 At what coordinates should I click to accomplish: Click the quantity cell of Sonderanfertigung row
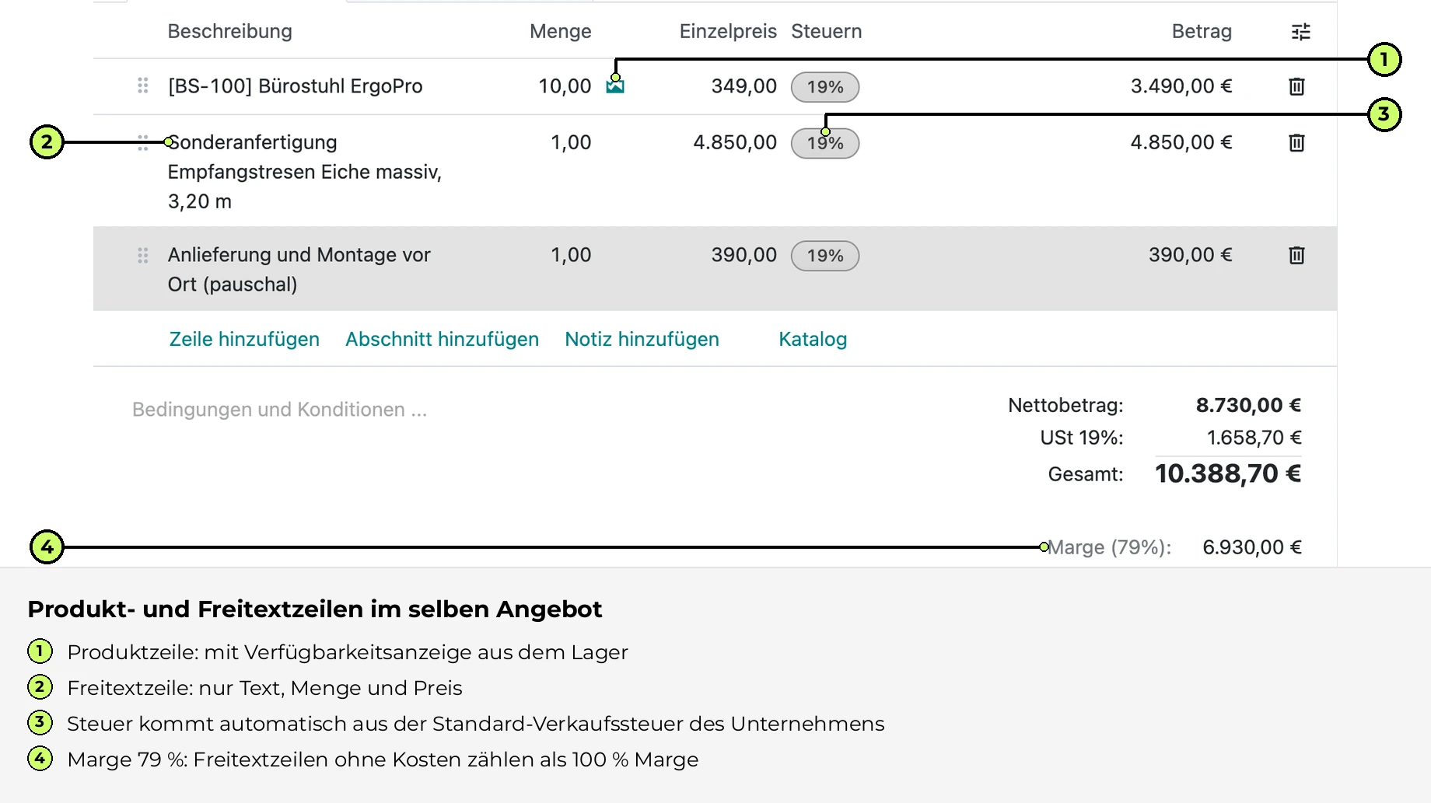pyautogui.click(x=571, y=142)
